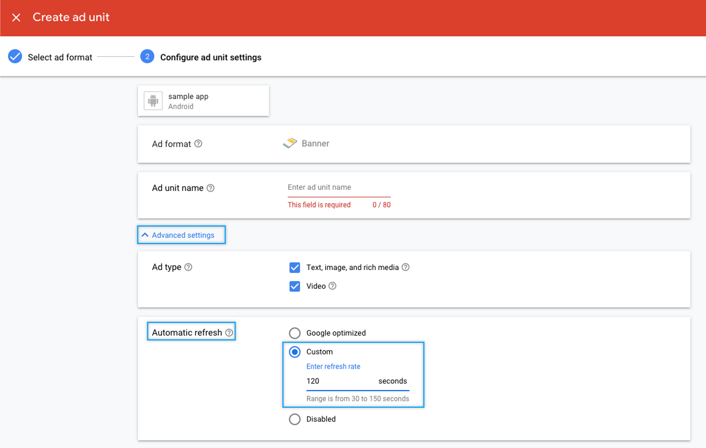Viewport: 706px width, 448px height.
Task: Close the Create ad unit dialog
Action: pyautogui.click(x=16, y=18)
